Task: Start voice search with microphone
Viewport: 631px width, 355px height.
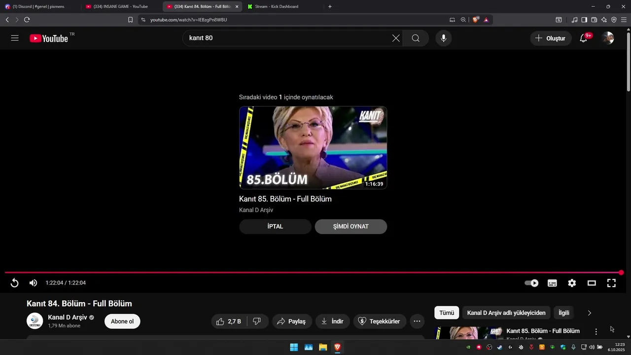Action: (444, 38)
